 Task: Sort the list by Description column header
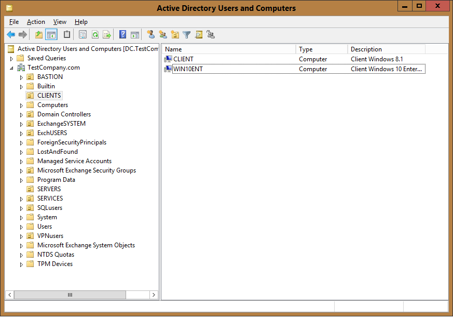[387, 49]
